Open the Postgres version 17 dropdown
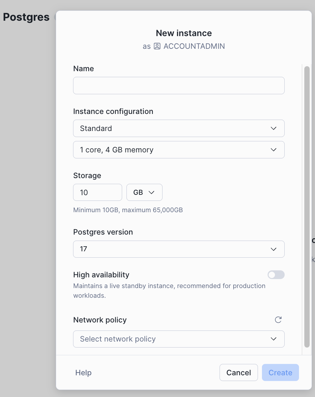Viewport: 315px width, 397px height. pos(179,249)
